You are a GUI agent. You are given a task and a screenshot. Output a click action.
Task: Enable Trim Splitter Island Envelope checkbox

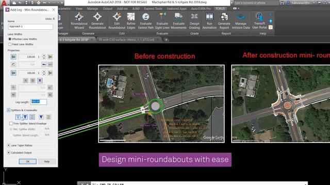(11, 123)
